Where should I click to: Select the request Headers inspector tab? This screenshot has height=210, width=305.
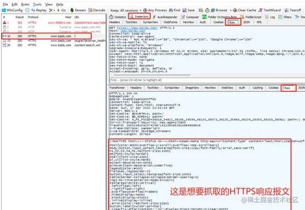pos(114,22)
